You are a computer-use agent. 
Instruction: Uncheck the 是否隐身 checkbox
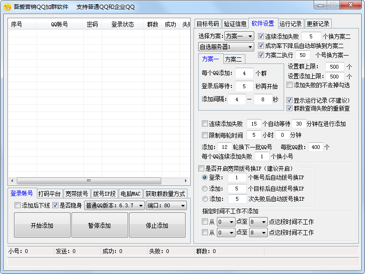[56, 205]
